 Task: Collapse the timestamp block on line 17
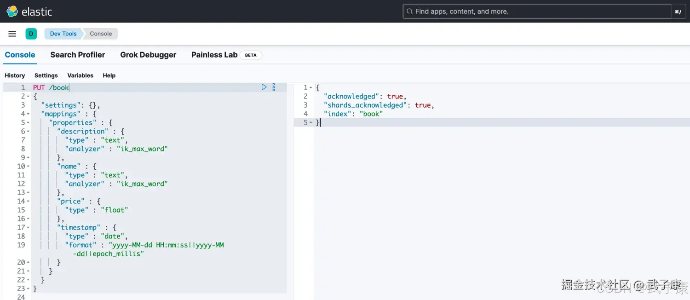tap(28, 228)
